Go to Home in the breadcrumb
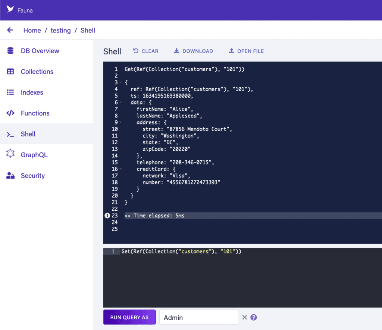The height and width of the screenshot is (330, 382). pyautogui.click(x=32, y=31)
